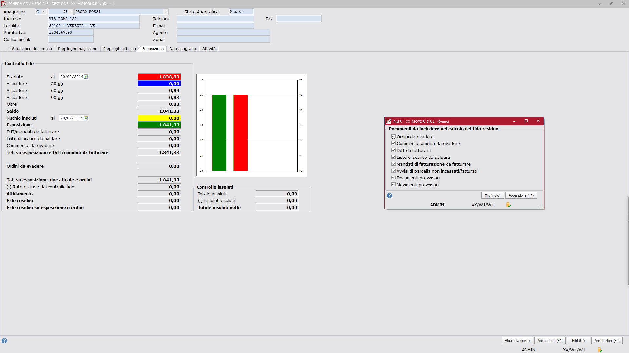Click the E-mail input field

215,26
